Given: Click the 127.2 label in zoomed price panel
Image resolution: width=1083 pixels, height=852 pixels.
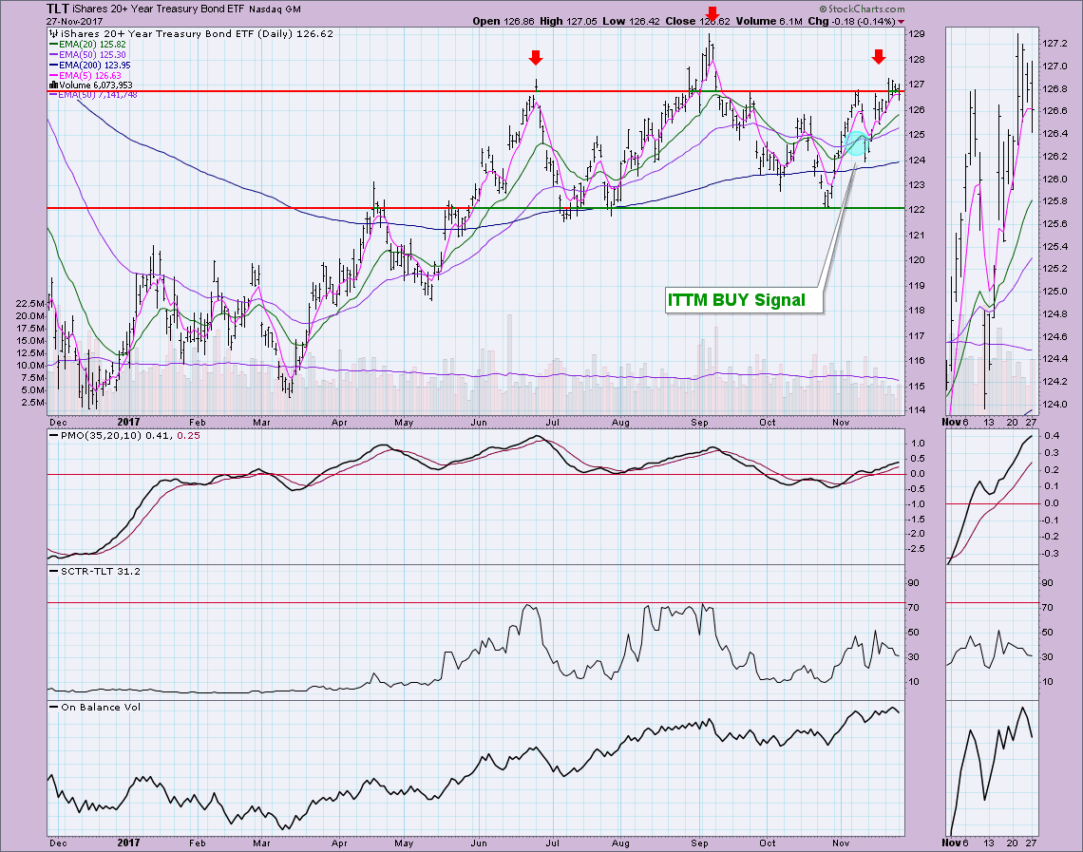Looking at the screenshot, I should tap(1054, 44).
